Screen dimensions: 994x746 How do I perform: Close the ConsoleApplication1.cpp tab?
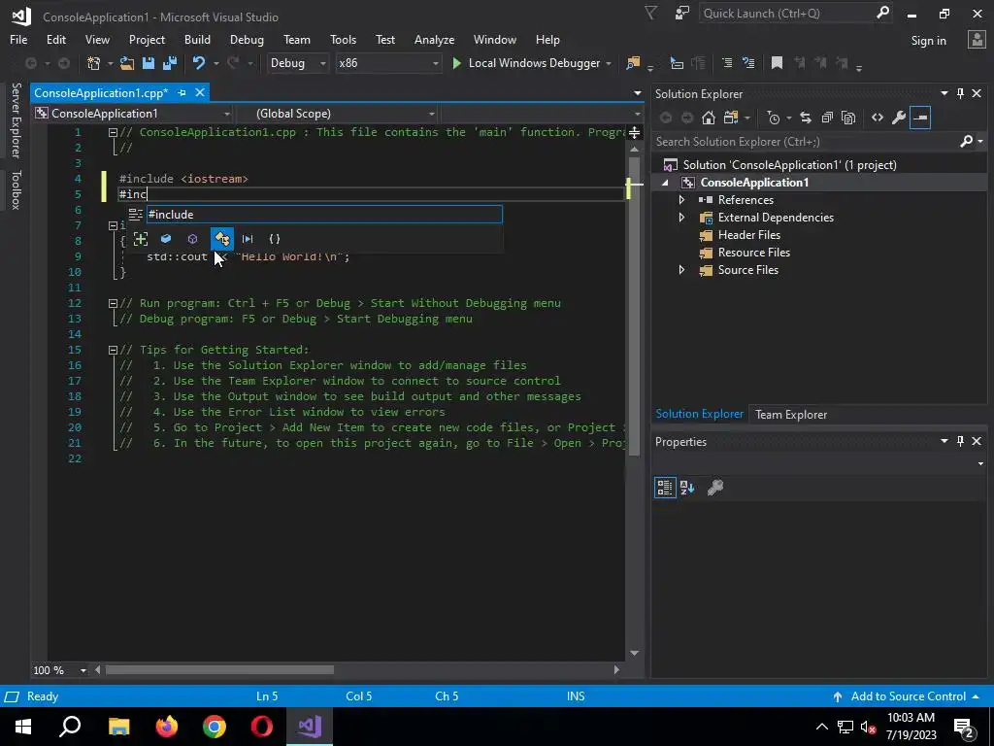point(200,92)
